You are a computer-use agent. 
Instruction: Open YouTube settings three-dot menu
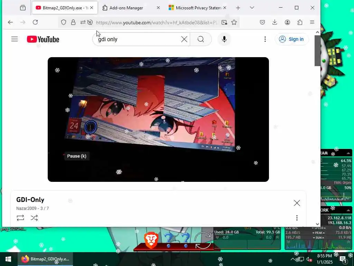coord(265,39)
